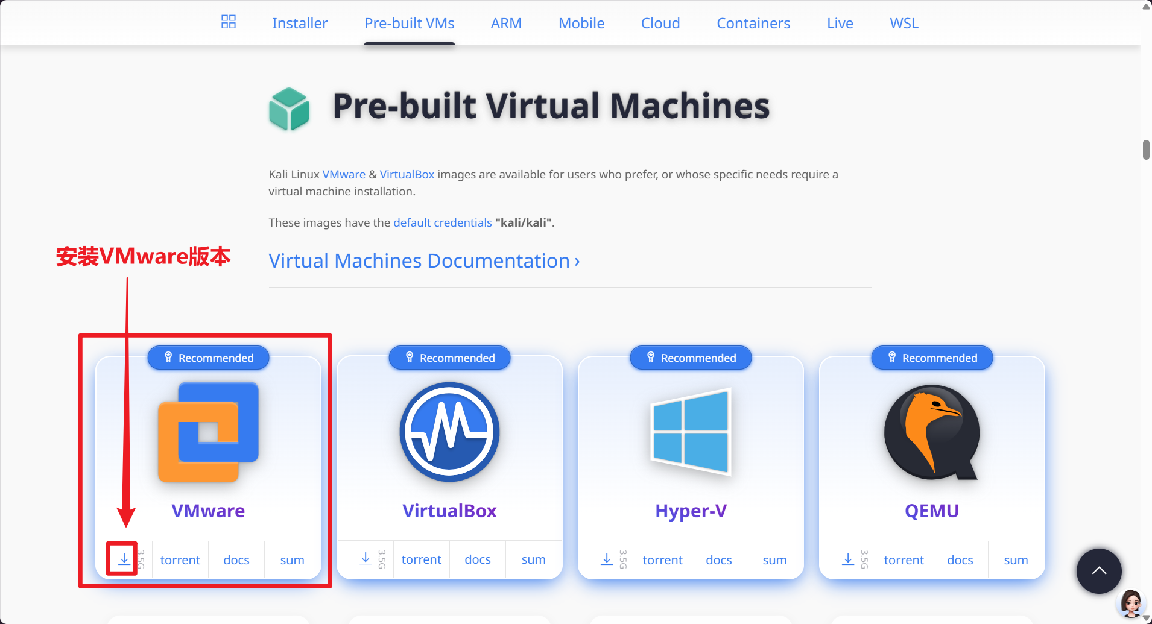Click the Recommended badge on VirtualBox card
This screenshot has width=1152, height=624.
(x=449, y=358)
